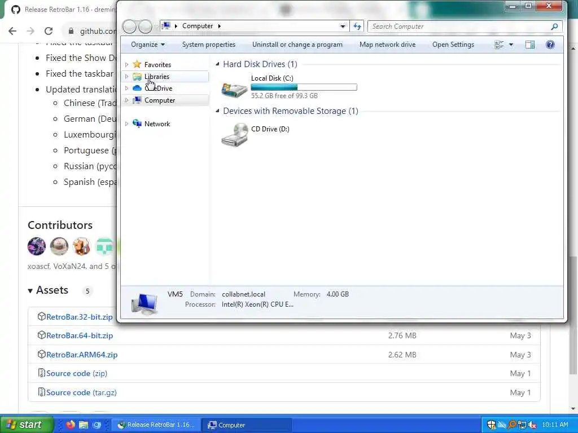Select the Local Disk (C:) drive icon
Viewport: 578px width, 433px height.
[x=234, y=90]
